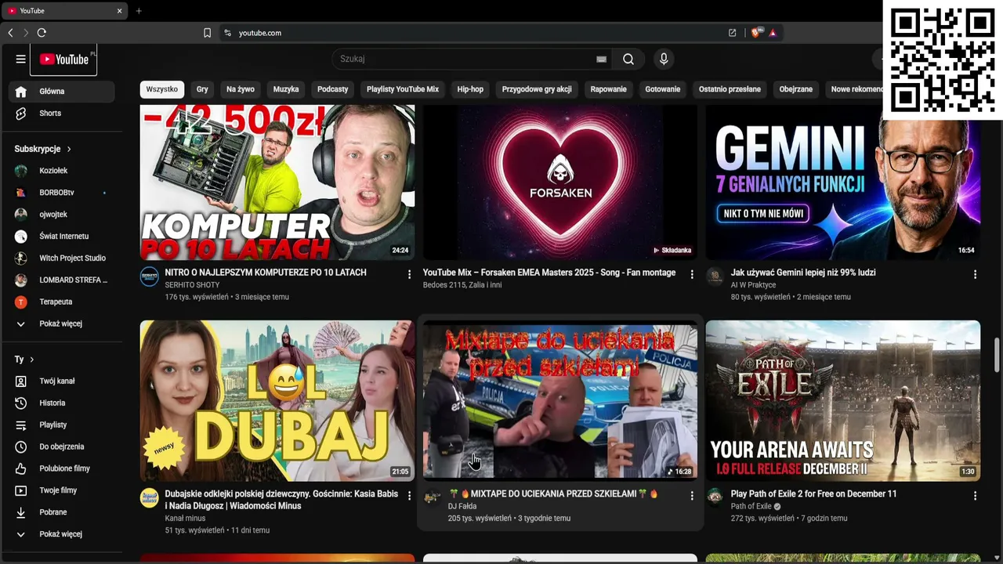The height and width of the screenshot is (564, 1003).
Task: Open the Ty section header
Action: (24, 360)
